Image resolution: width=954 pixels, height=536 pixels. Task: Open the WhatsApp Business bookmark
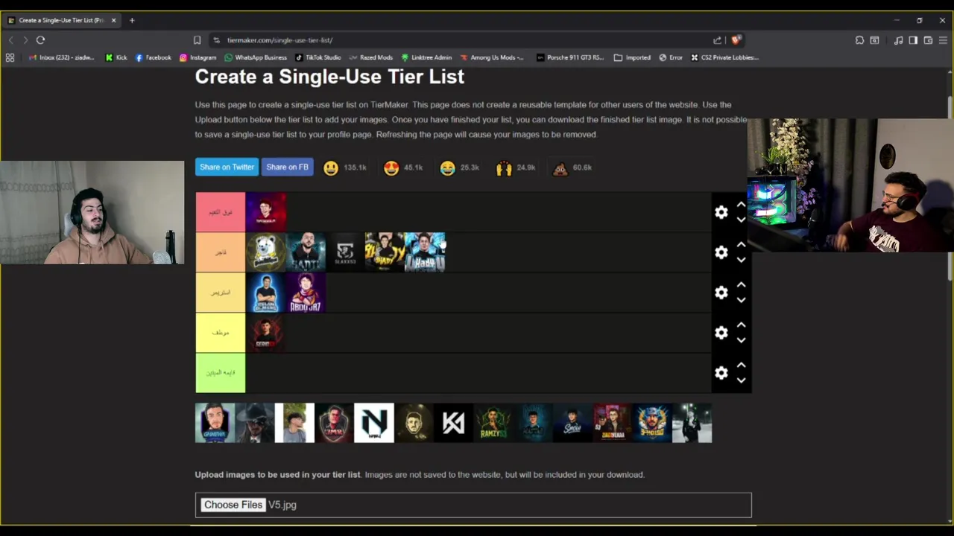[256, 57]
